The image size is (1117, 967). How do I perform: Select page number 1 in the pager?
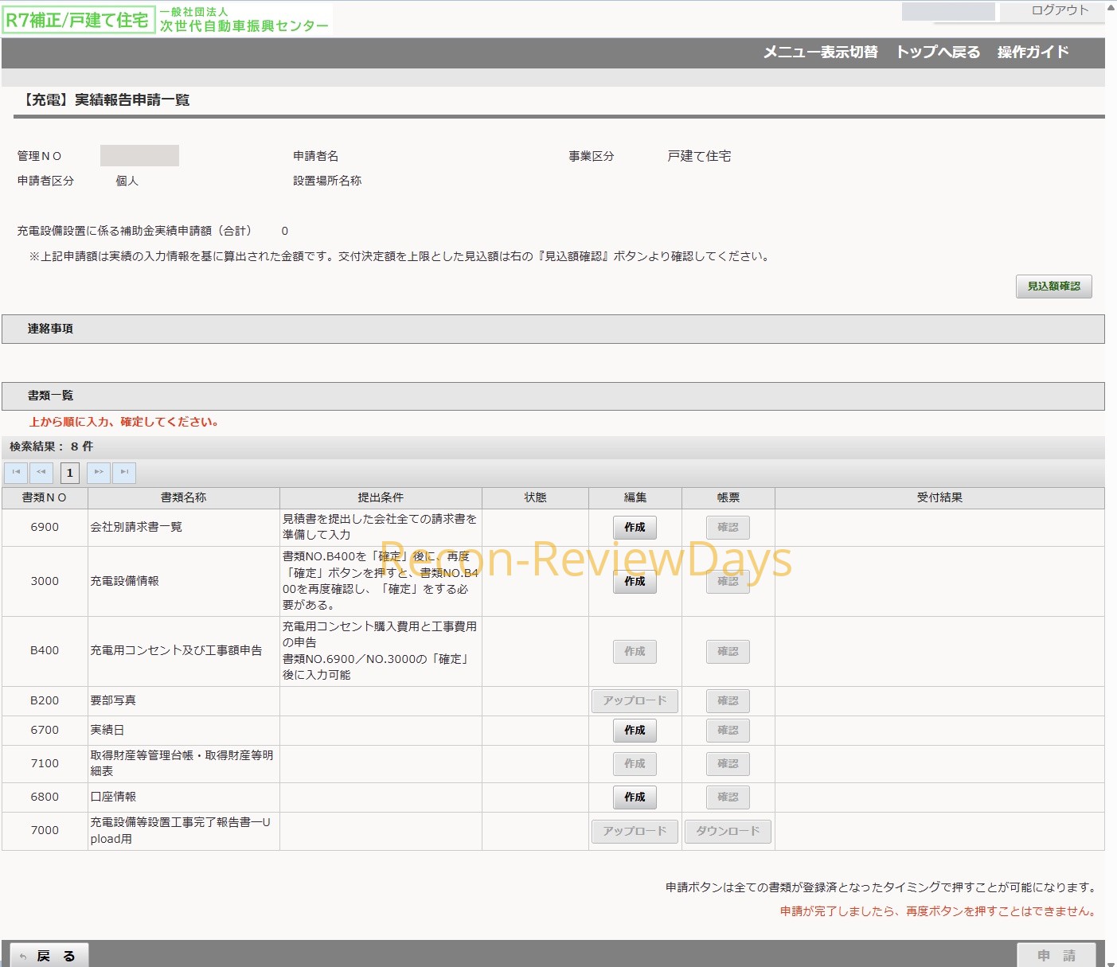pyautogui.click(x=70, y=473)
